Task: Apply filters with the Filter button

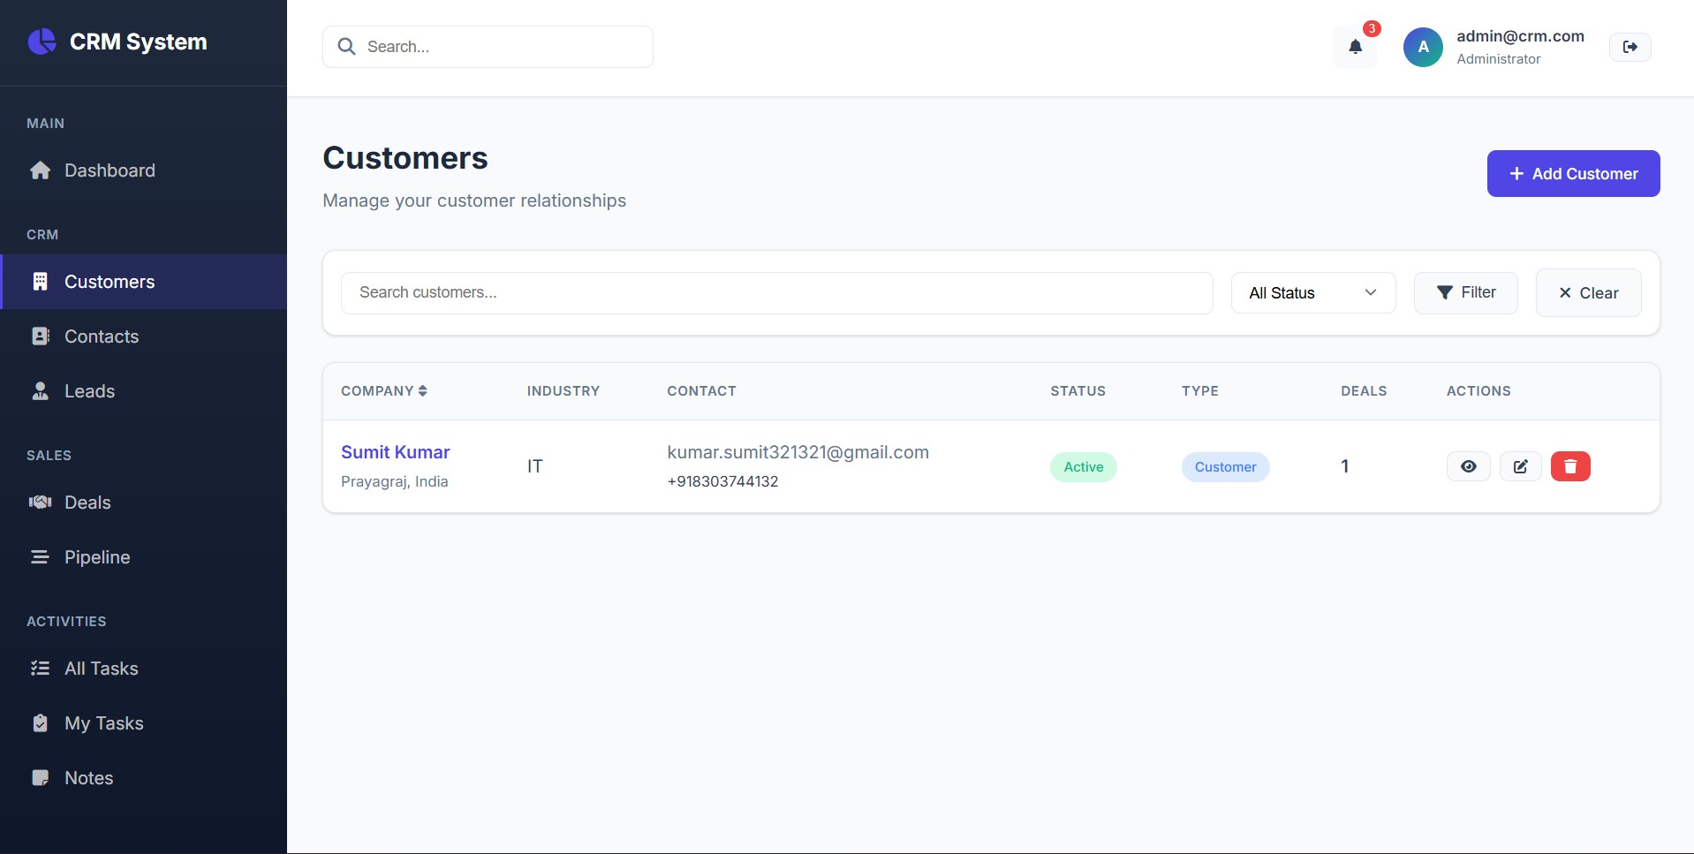Action: pos(1465,293)
